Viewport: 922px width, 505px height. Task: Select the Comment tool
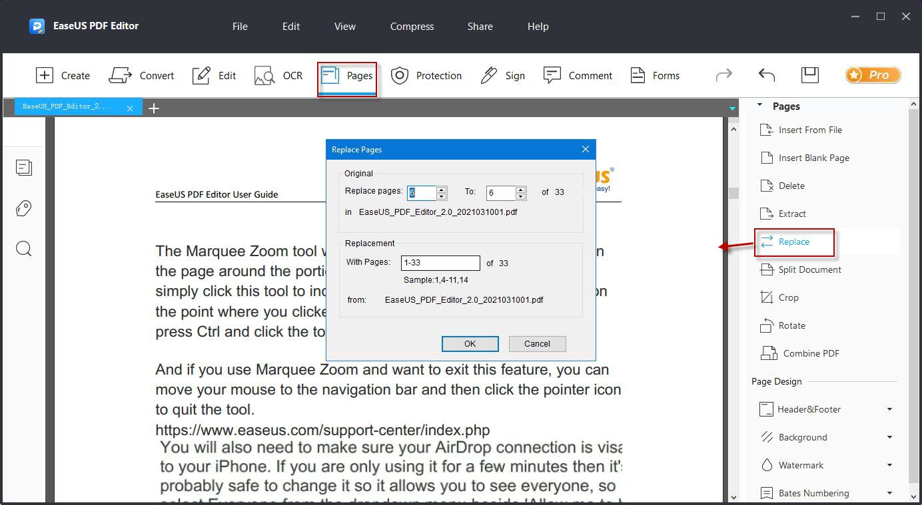[x=578, y=75]
